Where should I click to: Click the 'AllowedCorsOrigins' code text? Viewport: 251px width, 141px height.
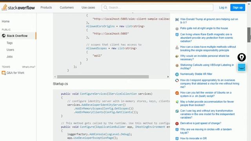pos(100,26)
